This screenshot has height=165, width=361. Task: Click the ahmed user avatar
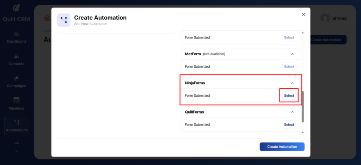[325, 18]
